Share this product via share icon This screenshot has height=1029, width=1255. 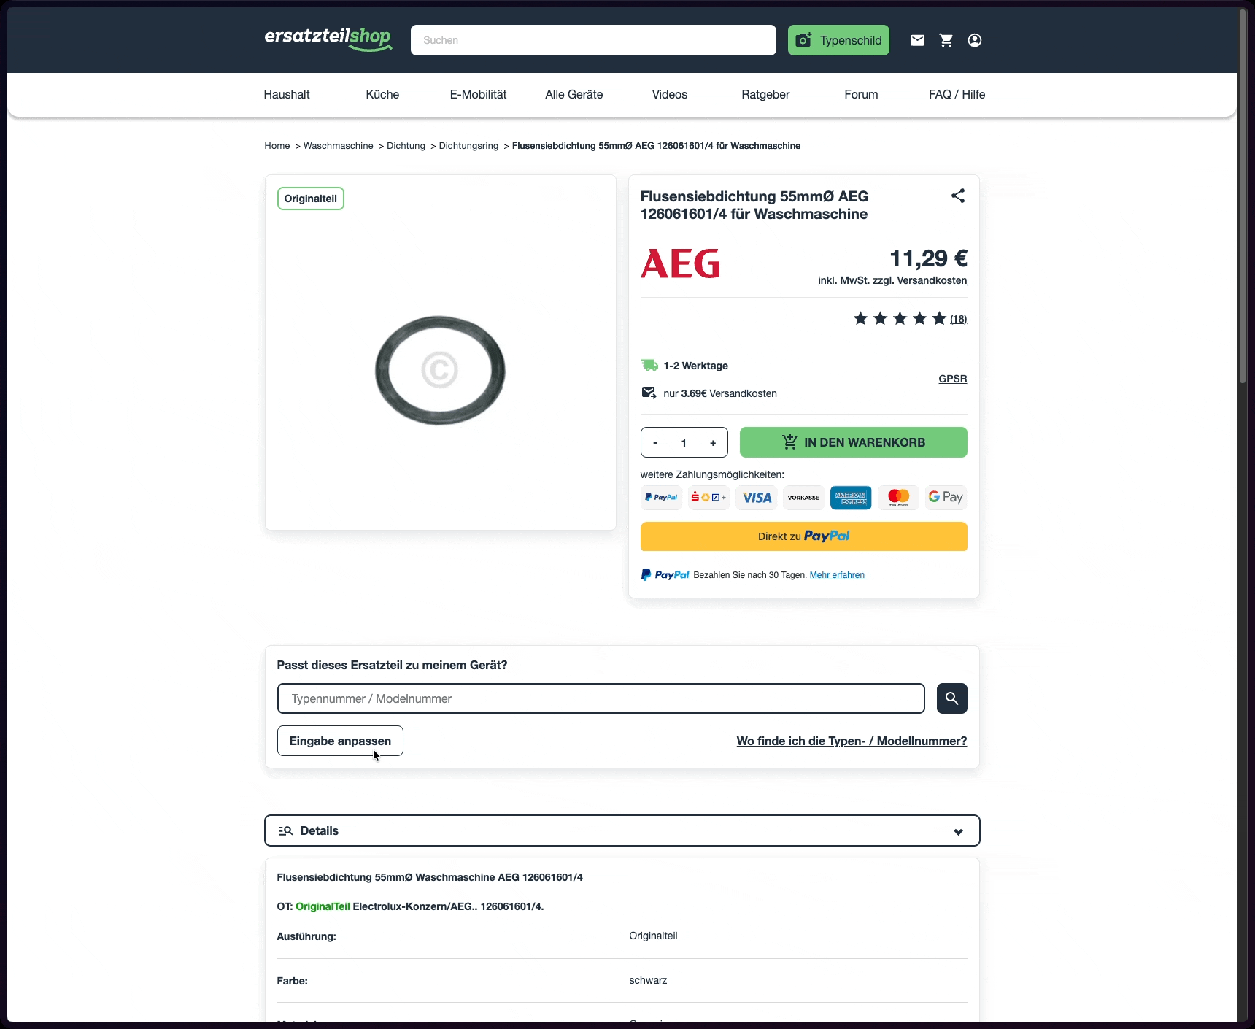[958, 196]
